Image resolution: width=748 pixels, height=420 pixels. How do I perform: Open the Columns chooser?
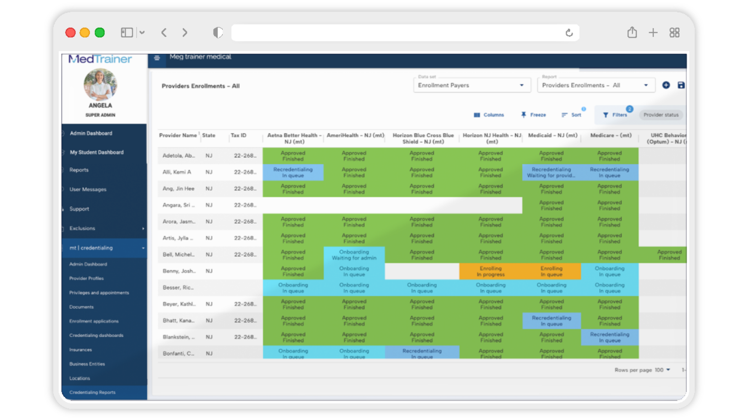pyautogui.click(x=489, y=115)
